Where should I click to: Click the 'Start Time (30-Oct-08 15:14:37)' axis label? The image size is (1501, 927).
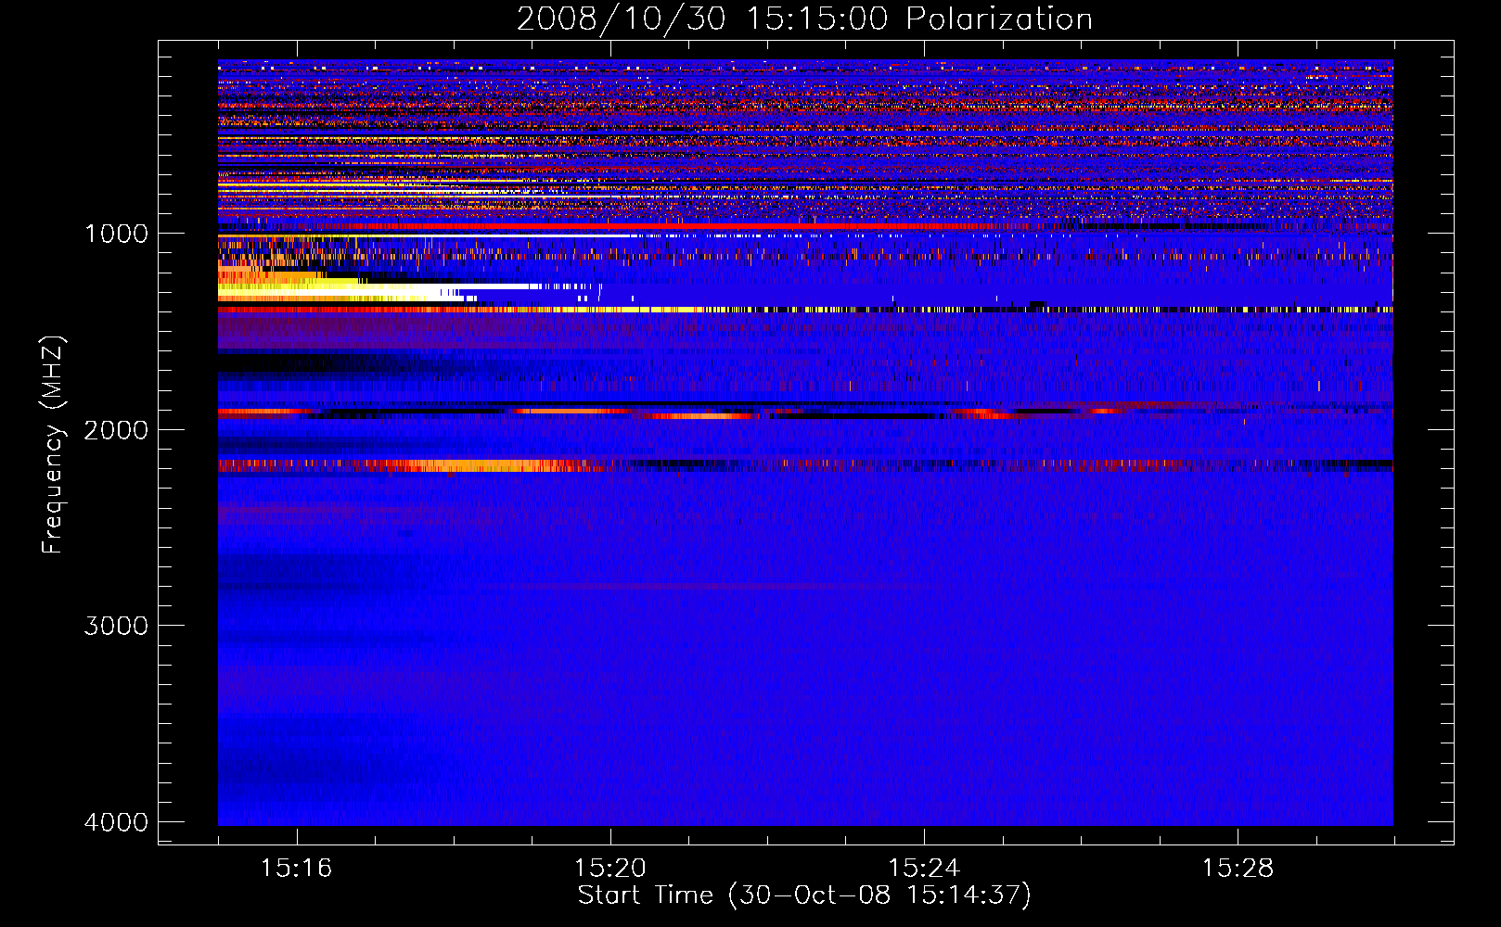tap(804, 895)
